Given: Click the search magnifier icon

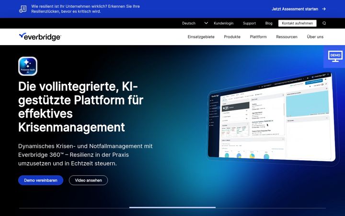Looking at the screenshot, I should pos(324,23).
